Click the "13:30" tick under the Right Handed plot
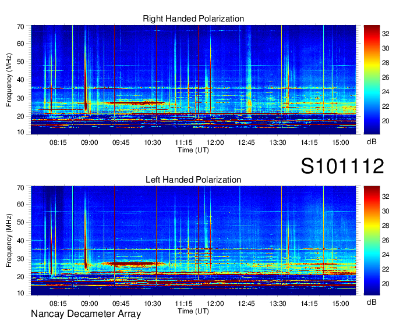Screen dimensions: 396x321 click(x=278, y=142)
